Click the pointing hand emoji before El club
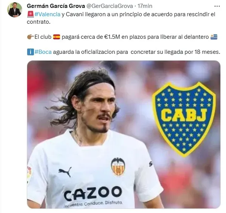Viewport: 226px width, 213px height. click(31, 37)
